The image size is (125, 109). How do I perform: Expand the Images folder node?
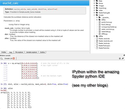(x=94, y=6)
